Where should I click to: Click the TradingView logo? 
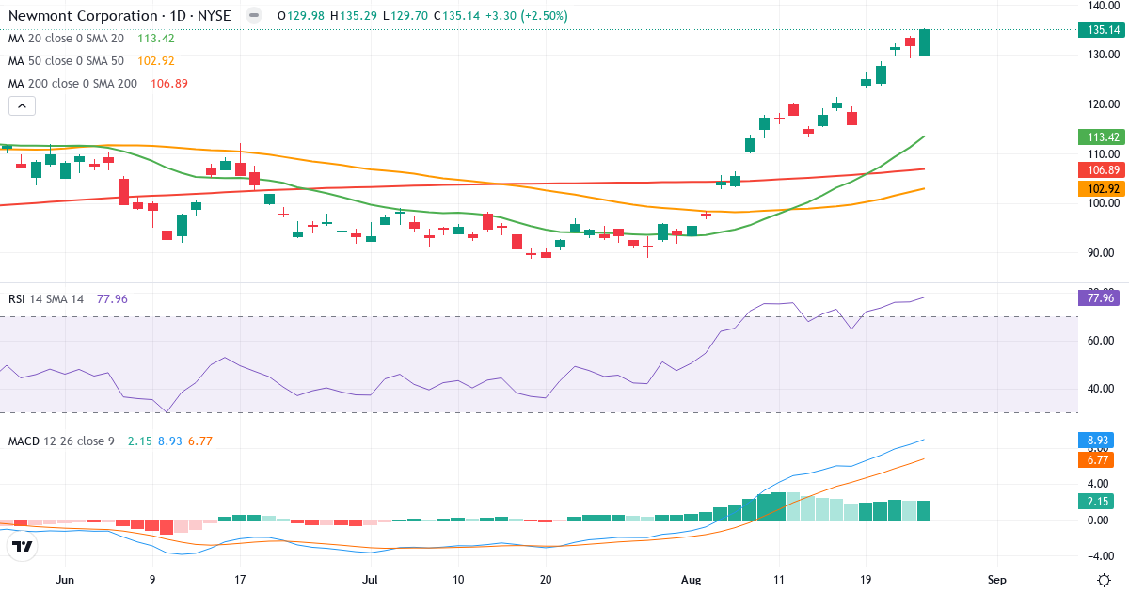pos(23,547)
